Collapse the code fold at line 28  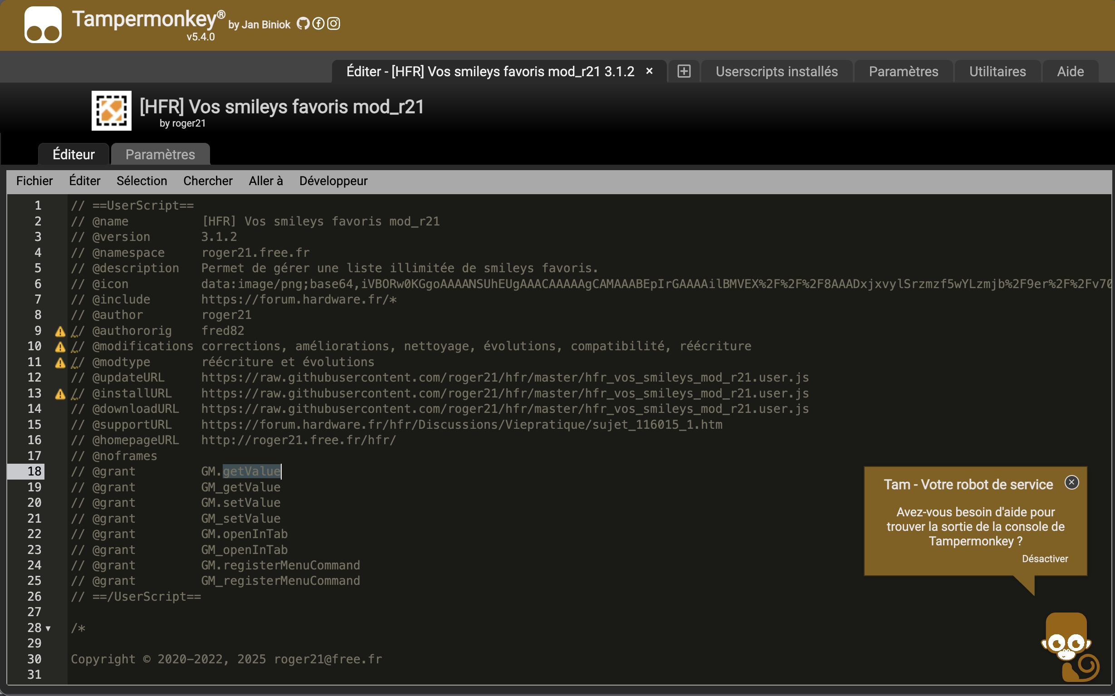49,628
